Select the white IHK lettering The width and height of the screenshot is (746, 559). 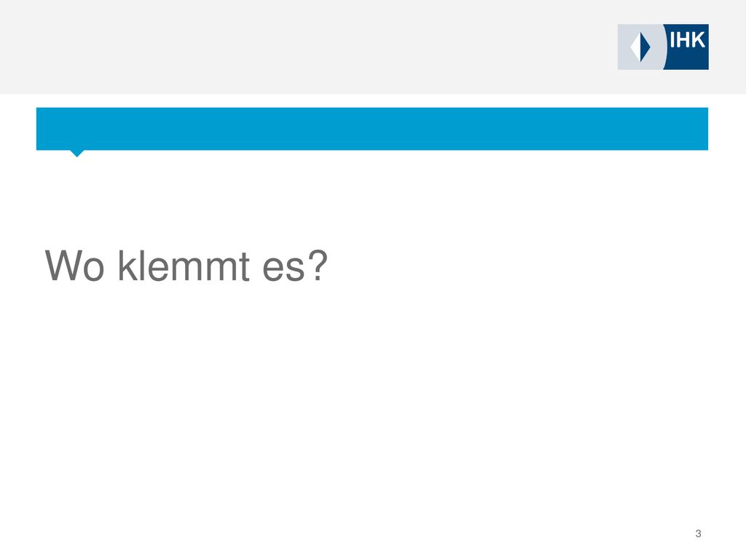(x=687, y=40)
